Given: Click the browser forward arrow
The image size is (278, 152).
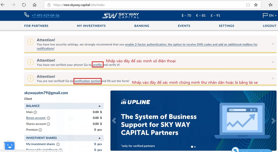Looking at the screenshot, I should (13, 5).
